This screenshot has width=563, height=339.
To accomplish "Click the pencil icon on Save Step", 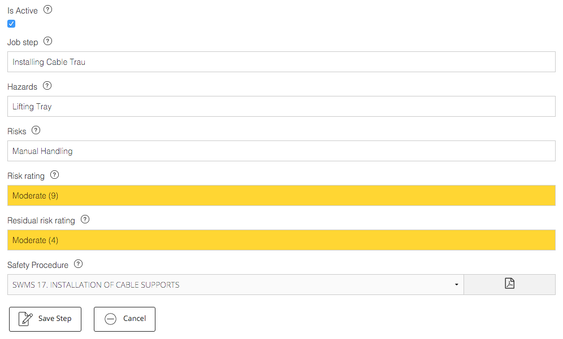I will 25,319.
